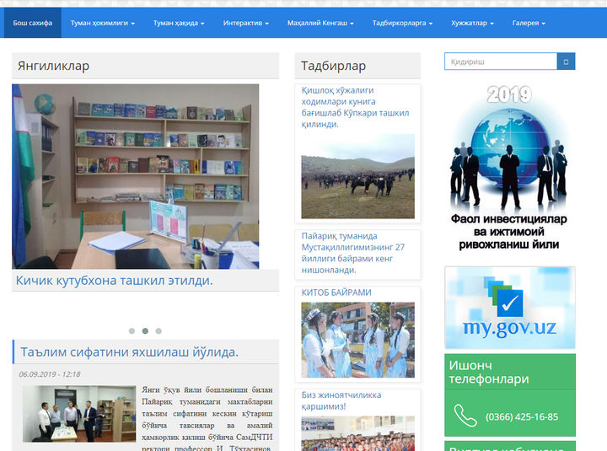Open the КИТОБ БАЙРАМИ event link

(336, 293)
